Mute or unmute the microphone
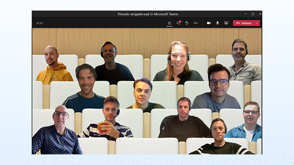 (x=217, y=23)
